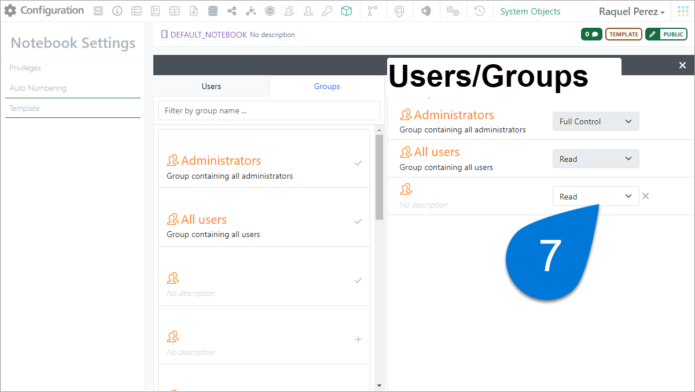Open the double gears settings icon
This screenshot has height=392, width=695.
pos(453,11)
